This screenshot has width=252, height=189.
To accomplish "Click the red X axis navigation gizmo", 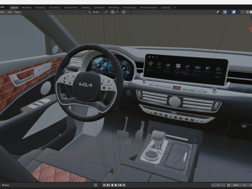I will point(250,28).
